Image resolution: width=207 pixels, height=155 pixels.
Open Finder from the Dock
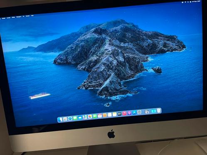pyautogui.click(x=60, y=120)
